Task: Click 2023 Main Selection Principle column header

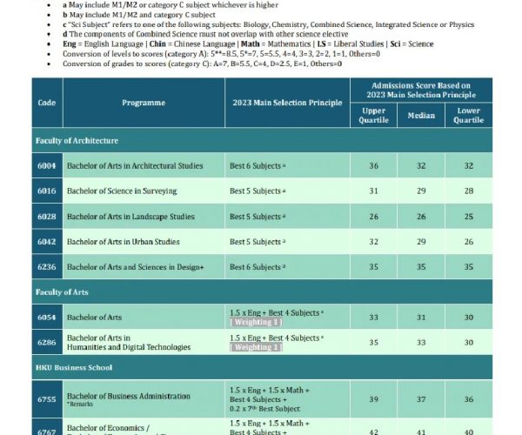Action: click(x=287, y=103)
